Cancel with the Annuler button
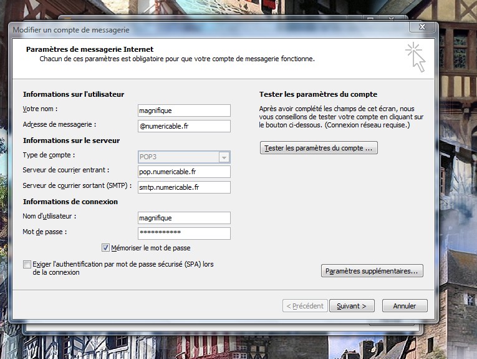The width and height of the screenshot is (477, 359). click(x=404, y=306)
